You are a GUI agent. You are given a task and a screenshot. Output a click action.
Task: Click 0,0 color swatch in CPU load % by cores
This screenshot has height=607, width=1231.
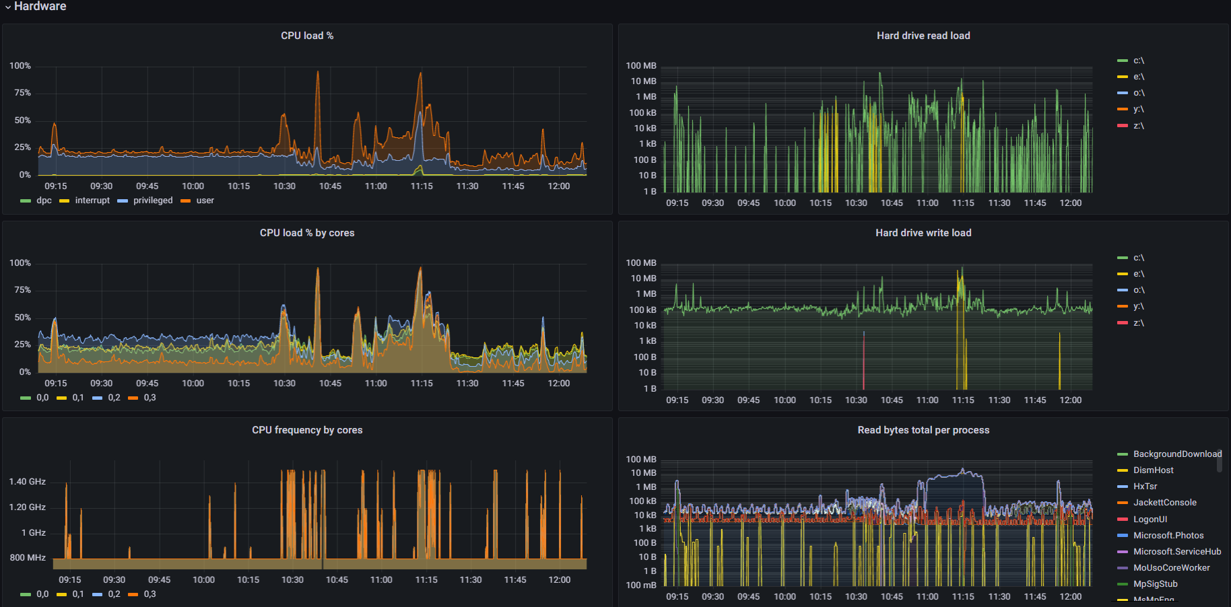(x=26, y=398)
